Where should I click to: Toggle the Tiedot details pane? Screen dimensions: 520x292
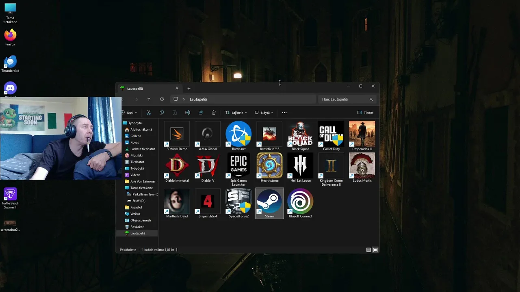[x=365, y=113]
